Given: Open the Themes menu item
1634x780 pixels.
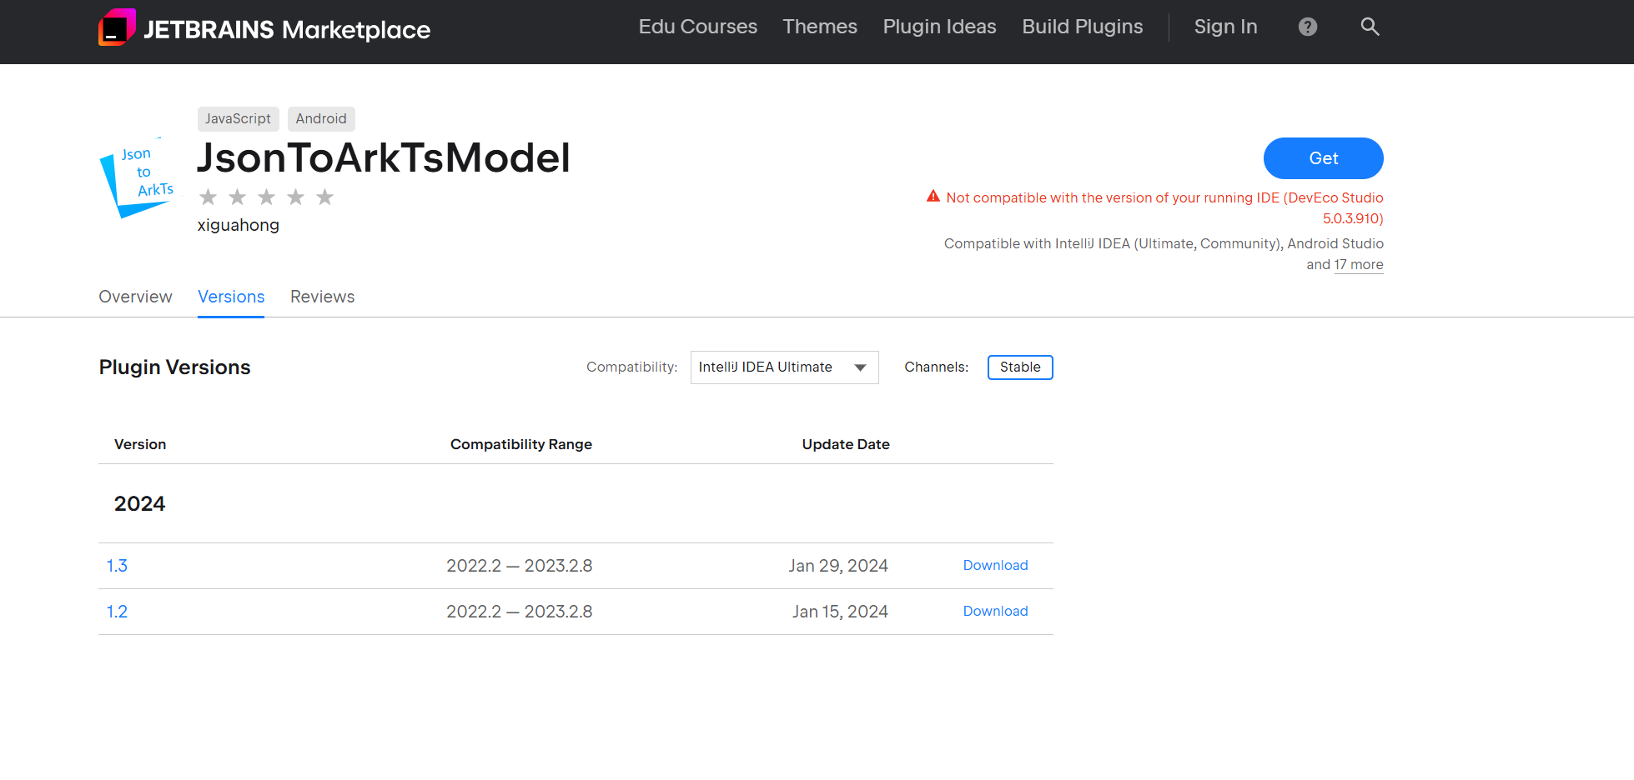Looking at the screenshot, I should (820, 27).
